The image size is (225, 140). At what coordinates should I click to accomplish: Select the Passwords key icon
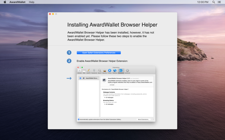(94, 71)
